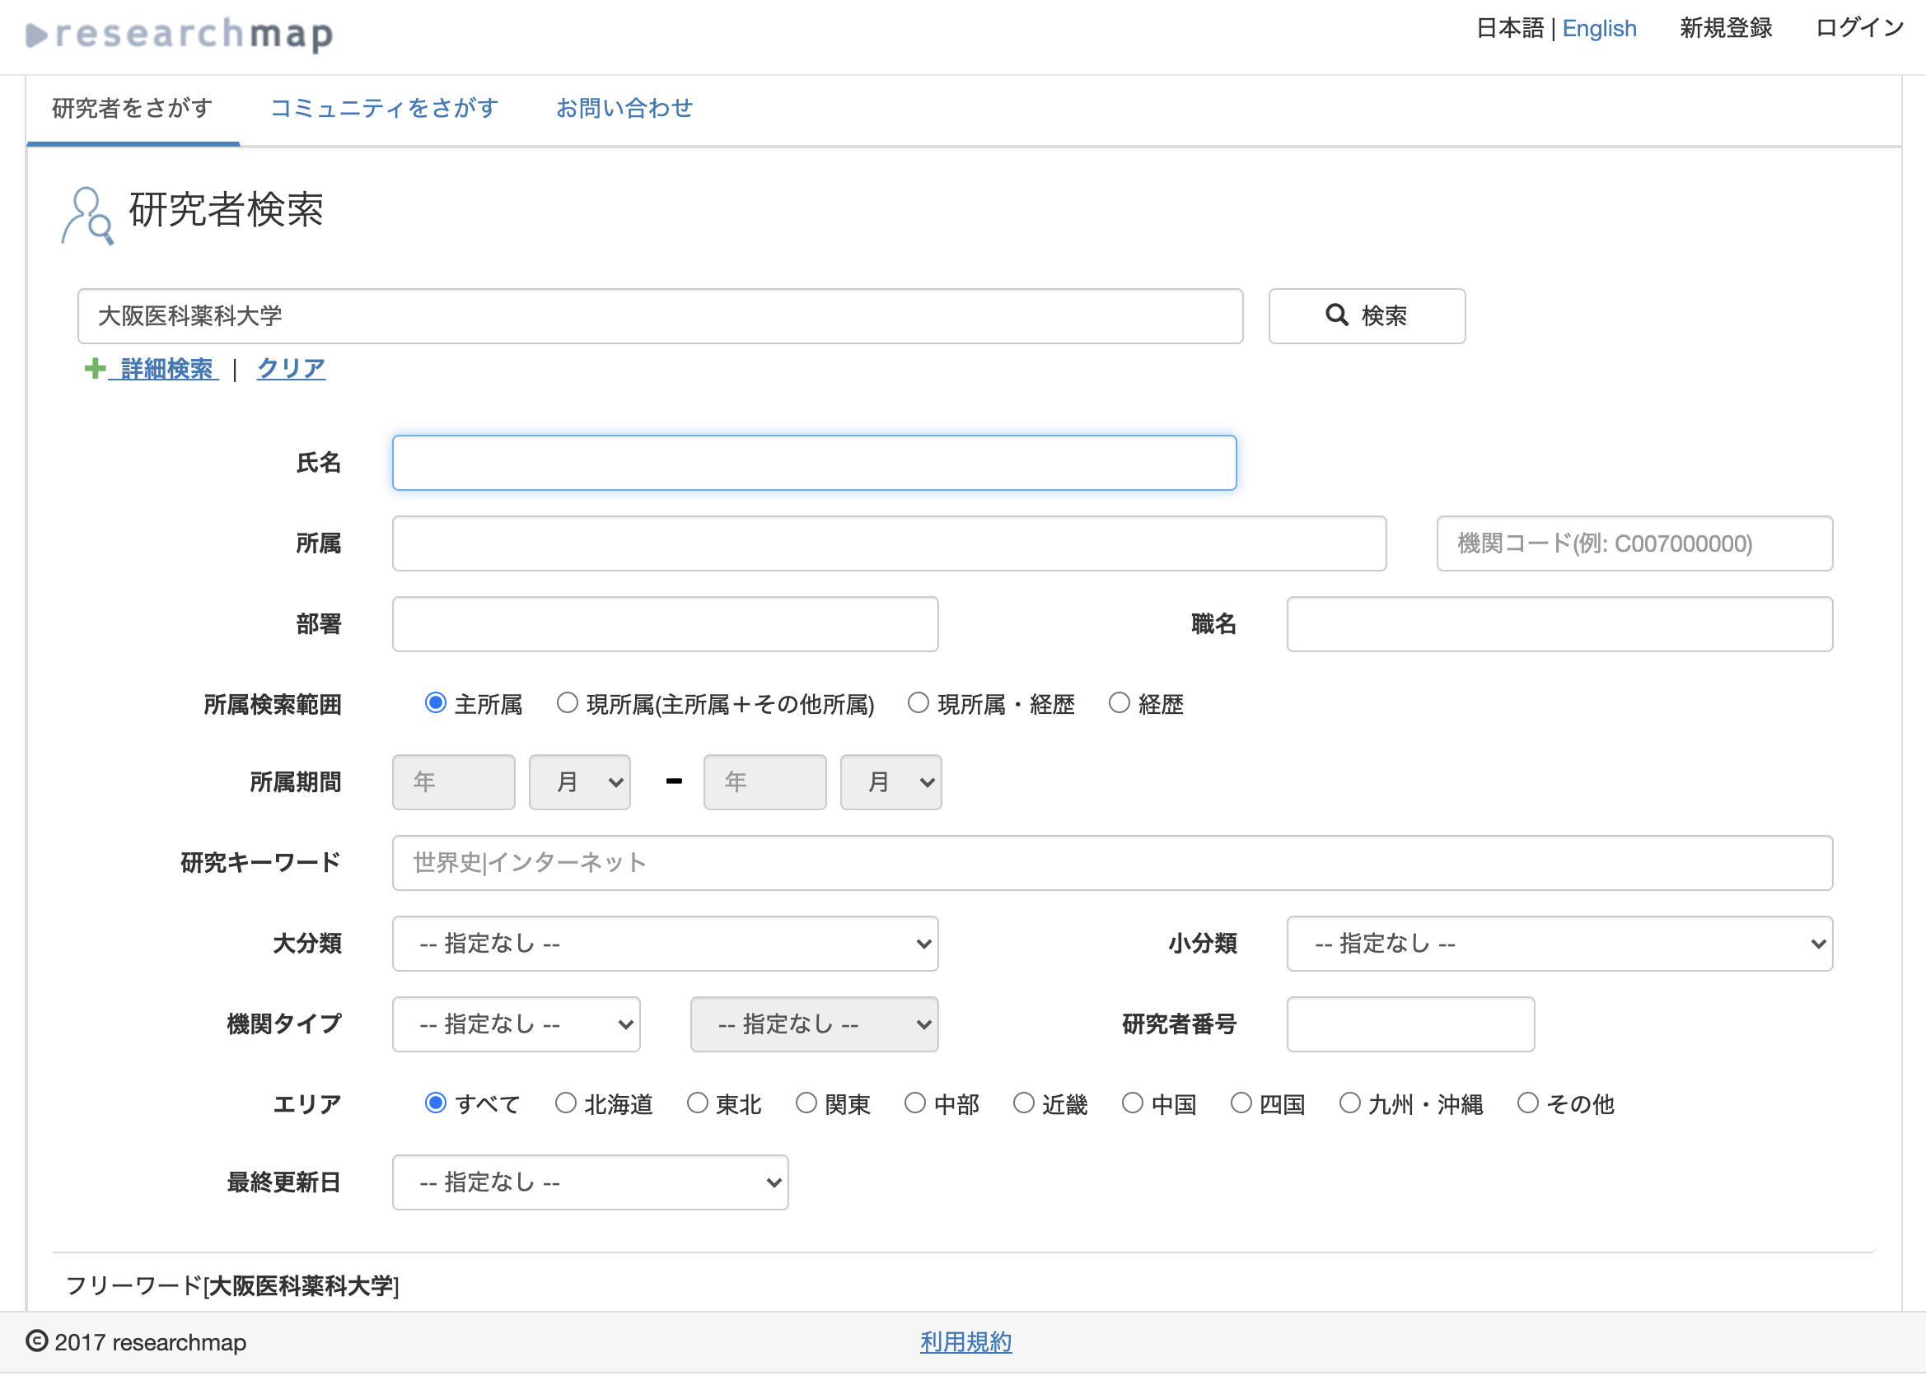Click the green plus icon for 詳細検索
The width and height of the screenshot is (1926, 1385).
95,368
